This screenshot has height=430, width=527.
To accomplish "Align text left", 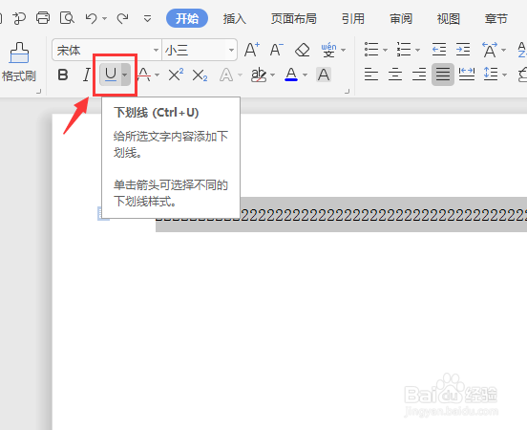I will click(x=371, y=75).
